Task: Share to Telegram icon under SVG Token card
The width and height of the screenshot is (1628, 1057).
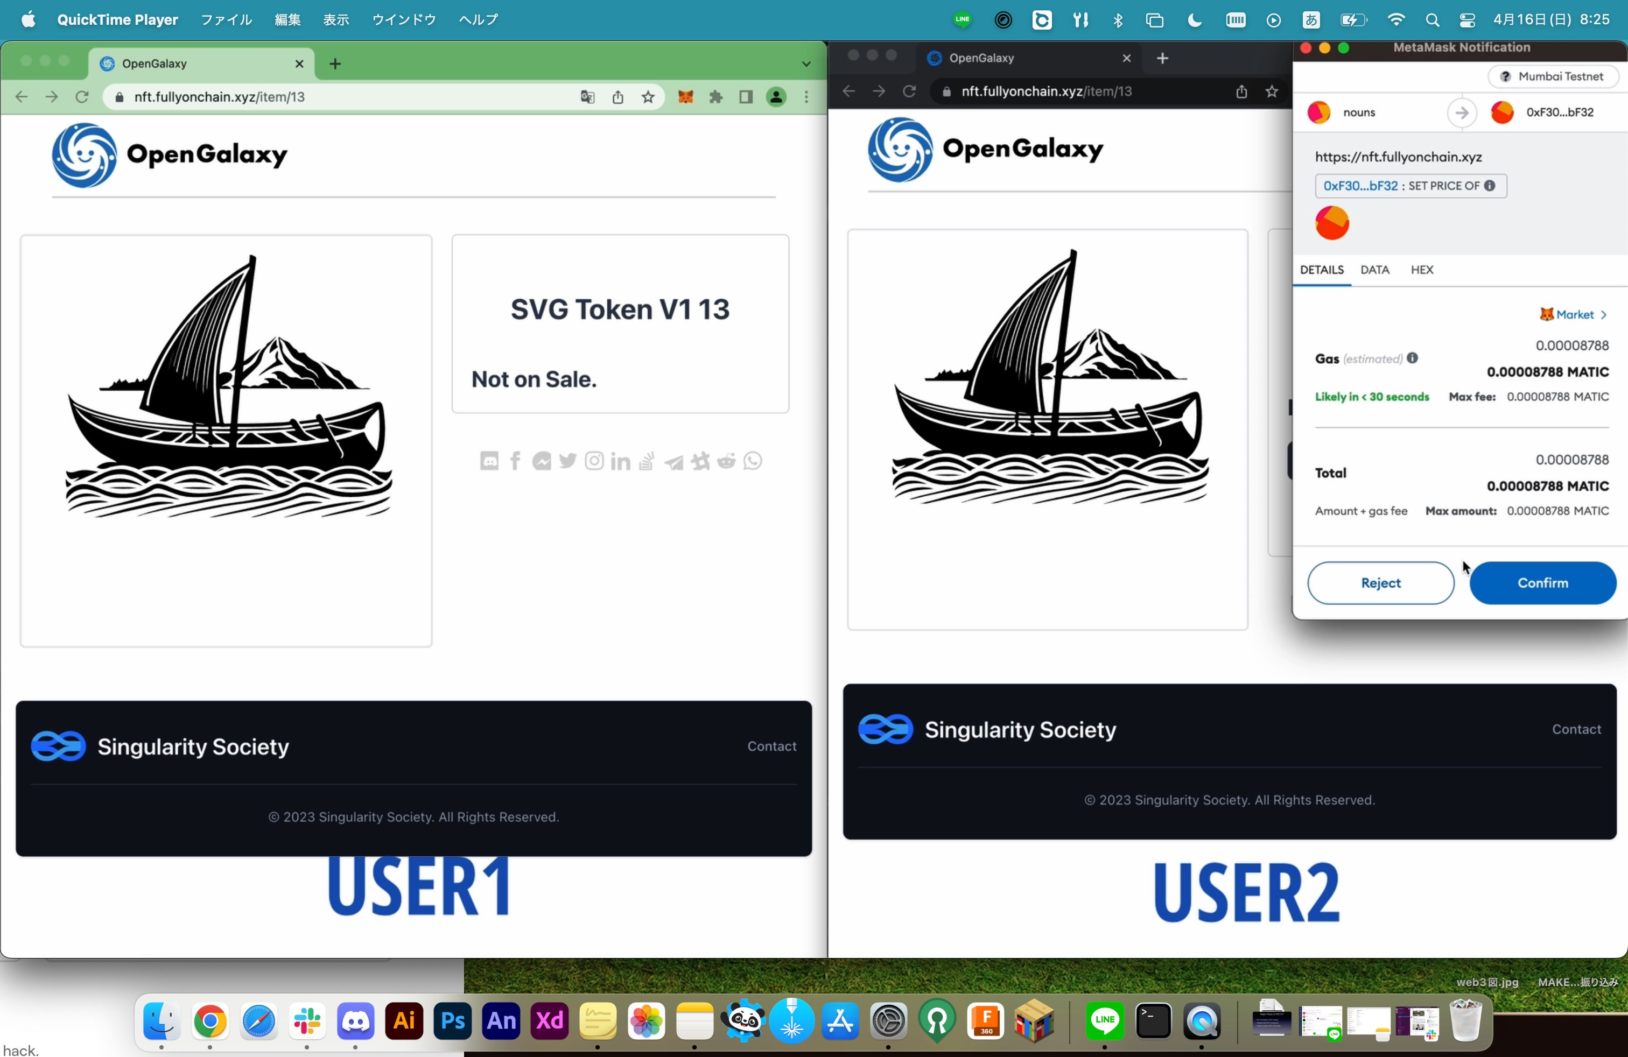Action: [673, 463]
